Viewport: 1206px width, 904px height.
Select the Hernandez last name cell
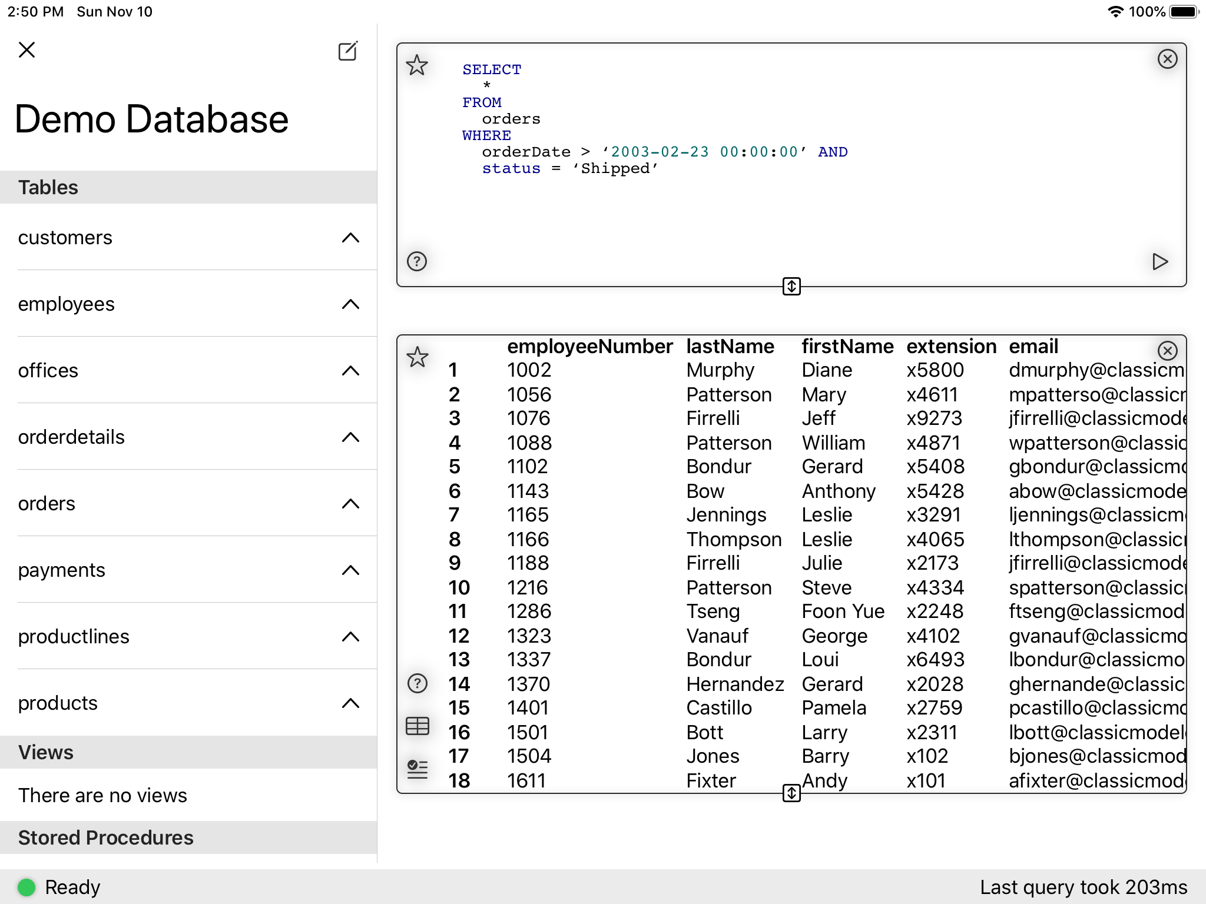[x=735, y=684]
